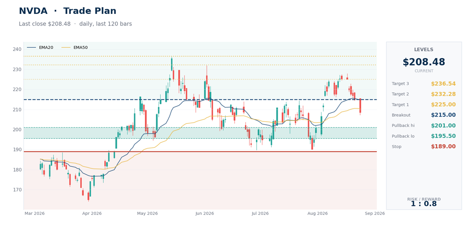Select the $215.00 breakout value
The image size is (471, 233).
[x=443, y=115]
